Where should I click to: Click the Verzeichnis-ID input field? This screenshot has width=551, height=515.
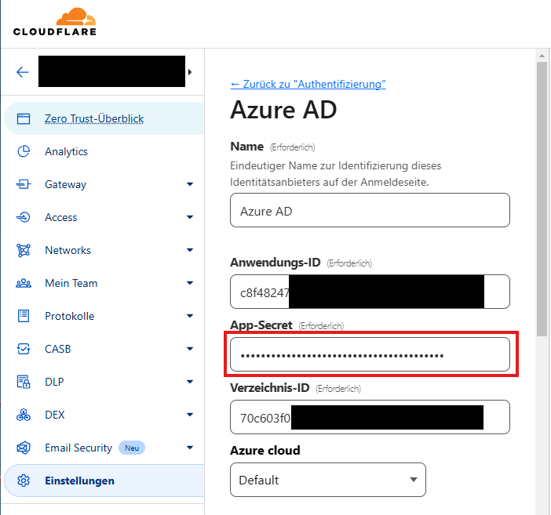point(370,417)
